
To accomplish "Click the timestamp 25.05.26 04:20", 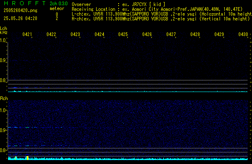I will coord(20,18).
